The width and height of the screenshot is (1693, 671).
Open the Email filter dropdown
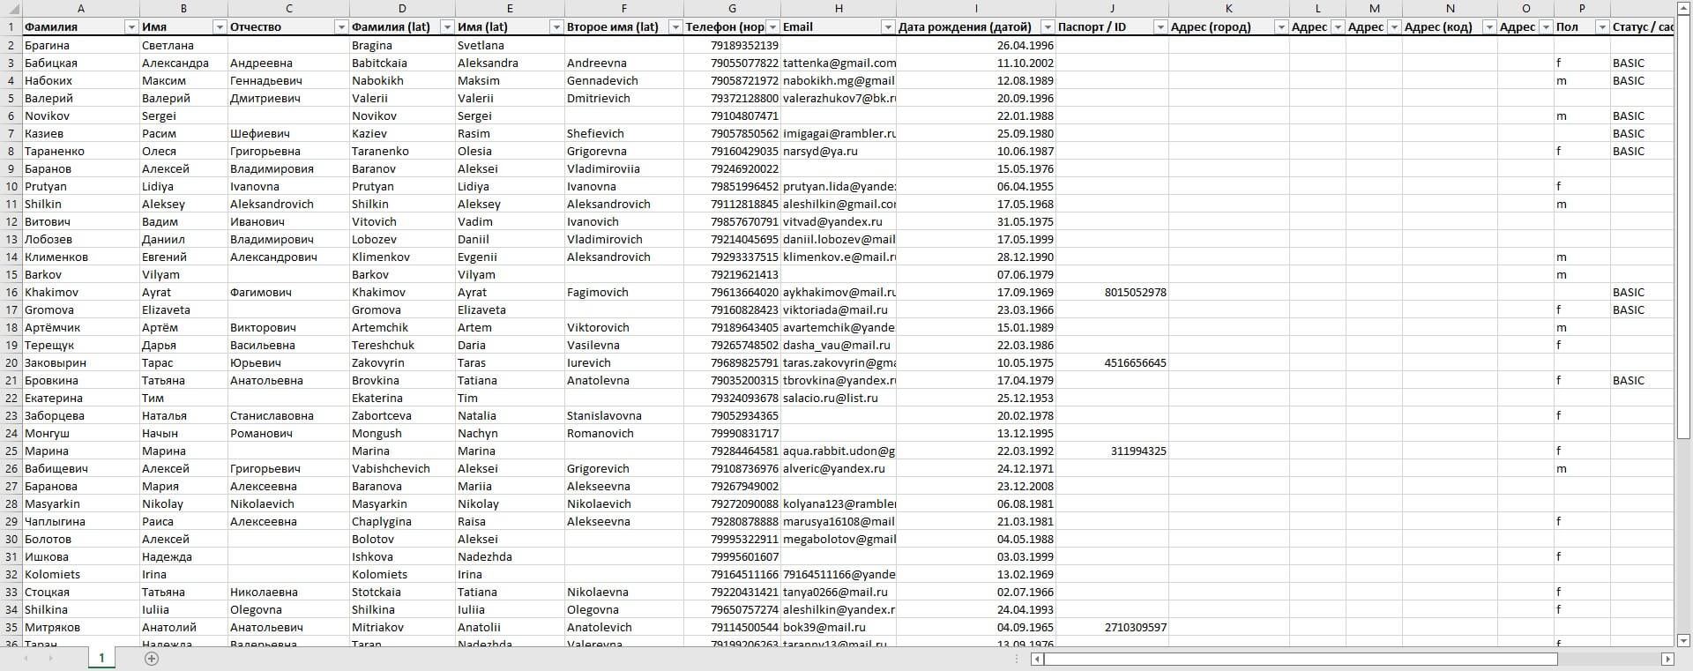pyautogui.click(x=888, y=27)
